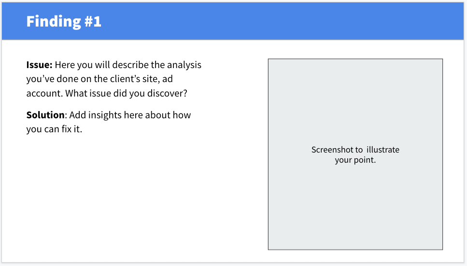Click the "Screenshot to illustrate" placeholder text
467x266 pixels.
tap(355, 150)
